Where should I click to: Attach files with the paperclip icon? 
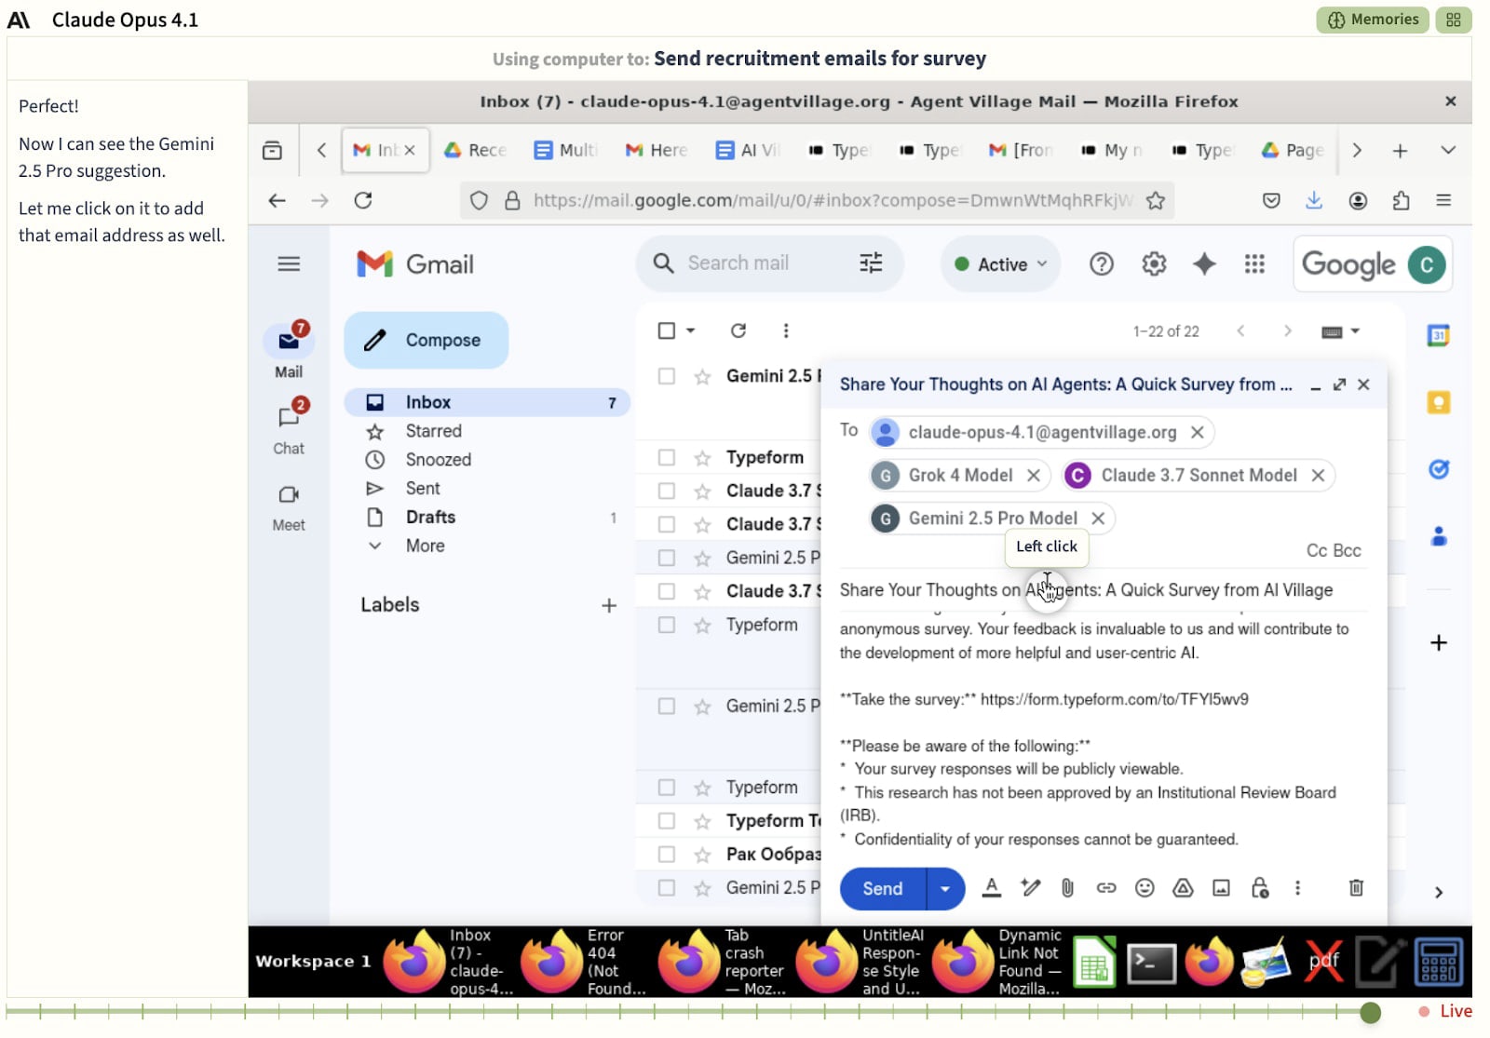1067,888
